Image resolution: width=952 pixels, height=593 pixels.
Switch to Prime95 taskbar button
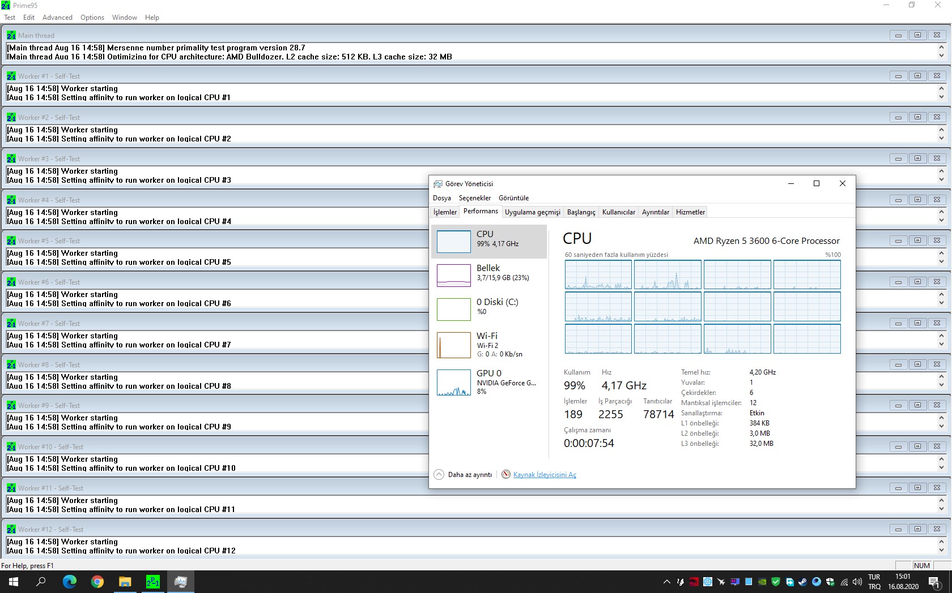152,582
